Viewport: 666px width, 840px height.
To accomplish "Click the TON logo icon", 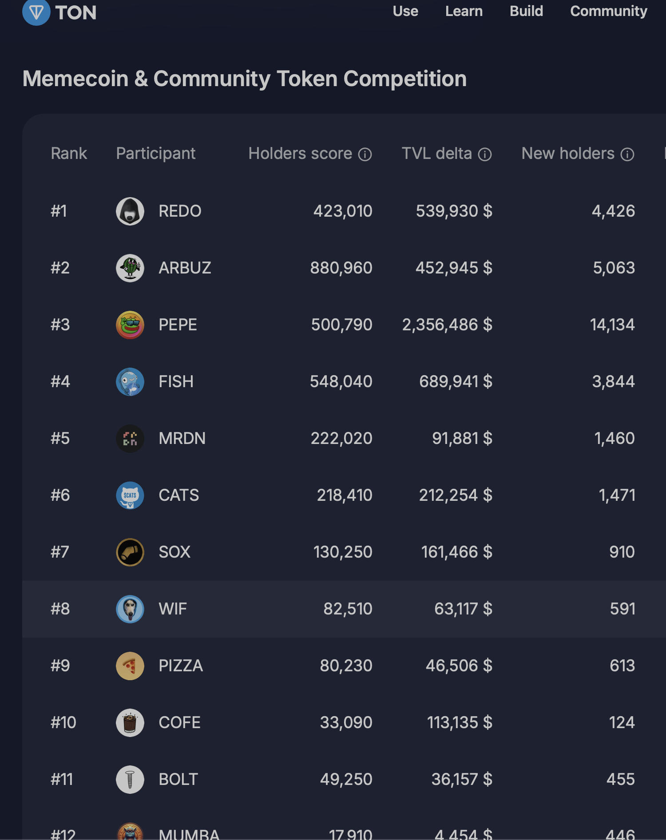I will pyautogui.click(x=36, y=12).
